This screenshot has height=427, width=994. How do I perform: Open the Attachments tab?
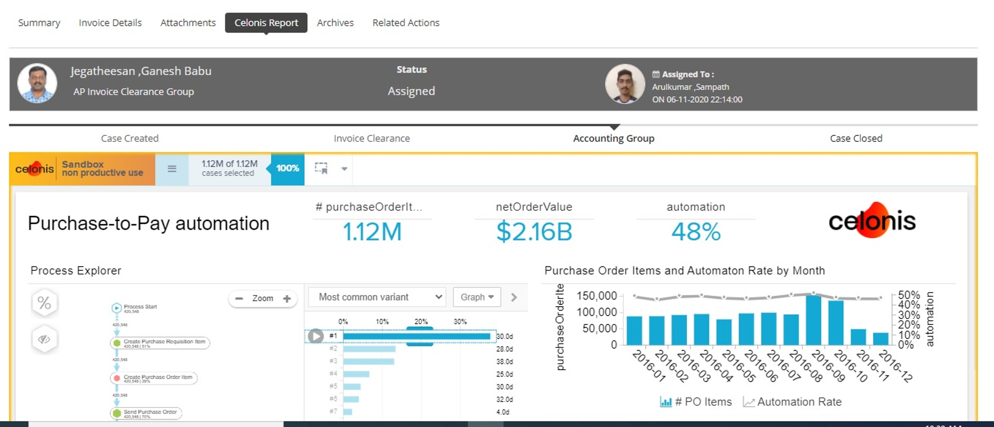188,23
